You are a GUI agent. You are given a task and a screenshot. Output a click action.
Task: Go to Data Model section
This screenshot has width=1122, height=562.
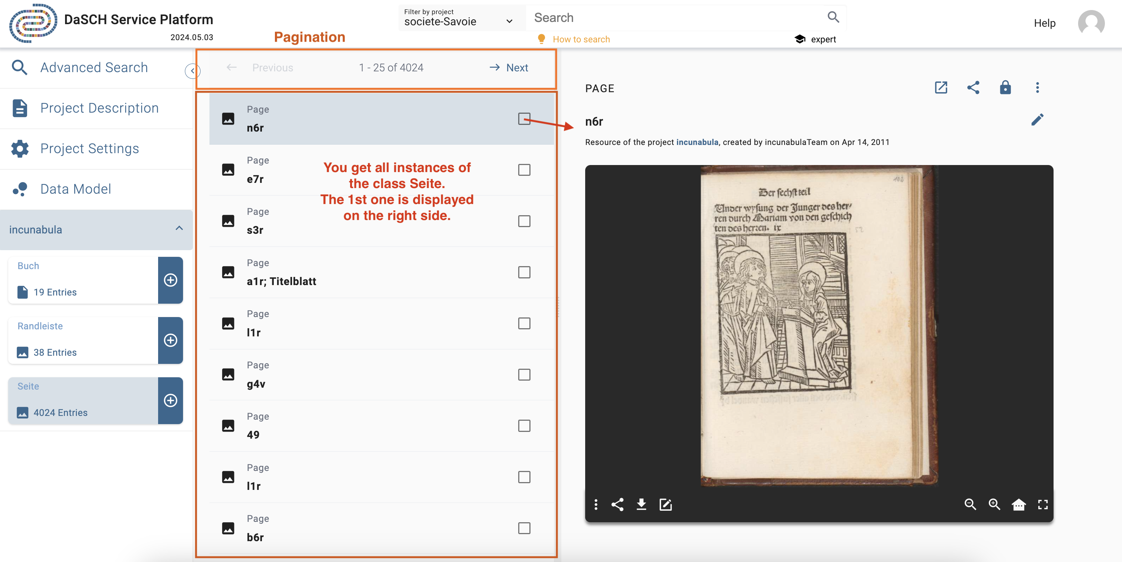click(x=76, y=189)
